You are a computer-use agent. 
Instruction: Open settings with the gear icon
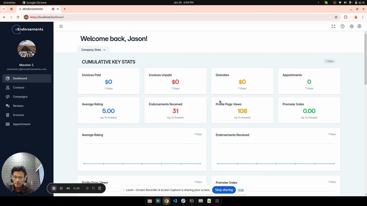352,26
